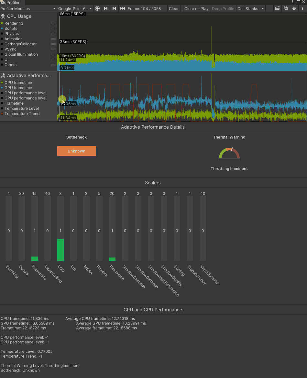
Task: Load profiler data from file
Action: click(278, 9)
